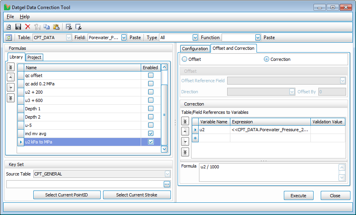Open the Configuration tab

click(195, 49)
